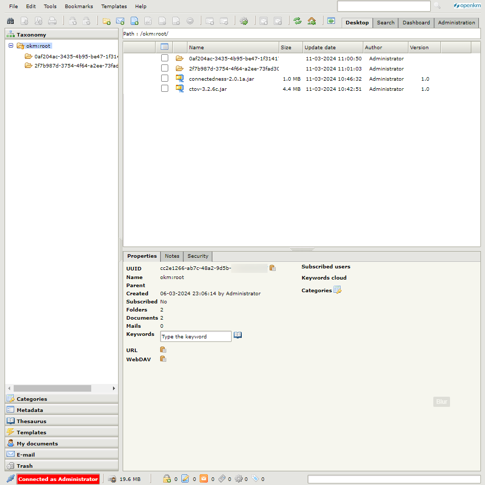Image resolution: width=485 pixels, height=485 pixels.
Task: Open the thesaurus keyword book icon
Action: point(238,335)
